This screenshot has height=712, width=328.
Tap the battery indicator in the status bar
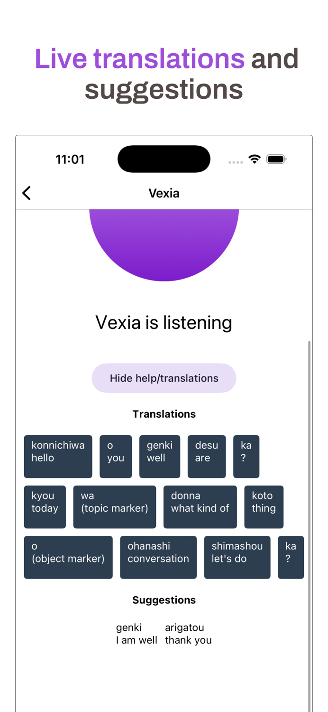(276, 159)
